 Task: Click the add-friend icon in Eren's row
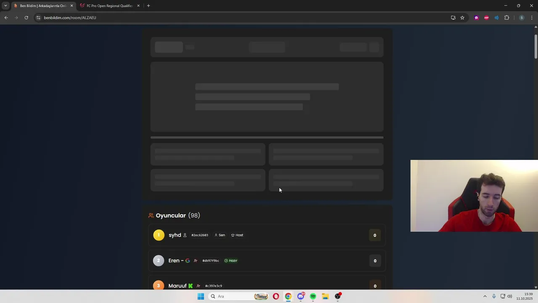pos(195,260)
